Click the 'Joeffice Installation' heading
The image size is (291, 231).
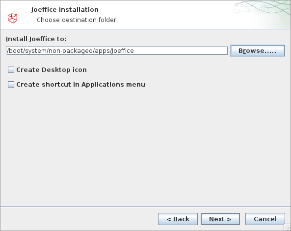pos(65,9)
